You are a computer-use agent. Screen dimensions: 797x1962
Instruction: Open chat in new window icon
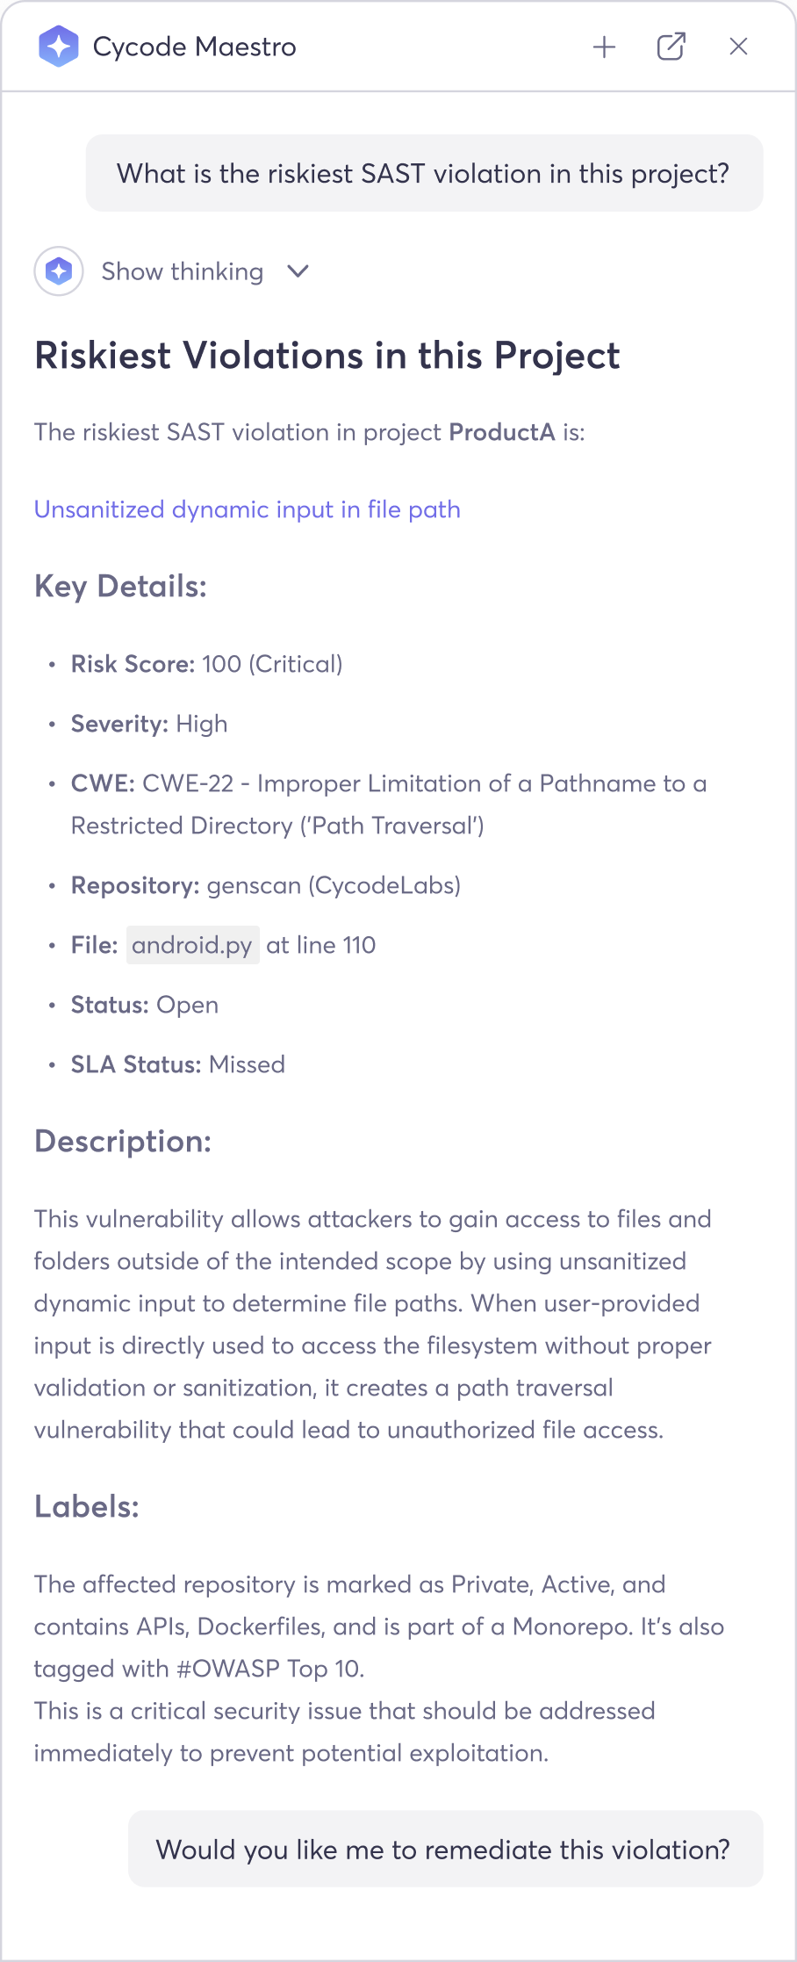[x=671, y=47]
